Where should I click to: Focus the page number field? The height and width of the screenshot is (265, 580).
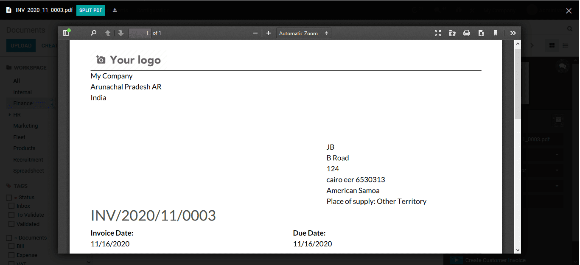coord(140,33)
